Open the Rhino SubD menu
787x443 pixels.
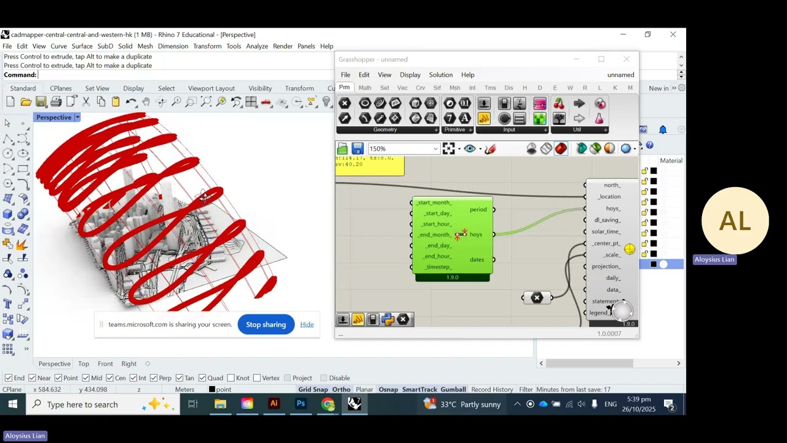coord(105,46)
